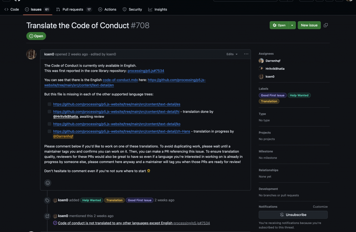Check the text-detail/ko task checkbox
The height and width of the screenshot is (232, 356).
point(49,124)
